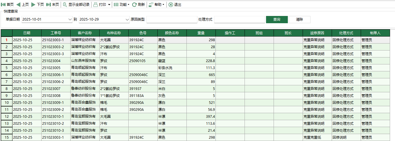
Task: Select row number 15 header
Action: (x=7, y=137)
